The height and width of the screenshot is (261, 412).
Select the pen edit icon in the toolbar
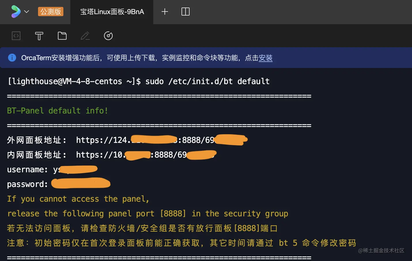[x=85, y=36]
